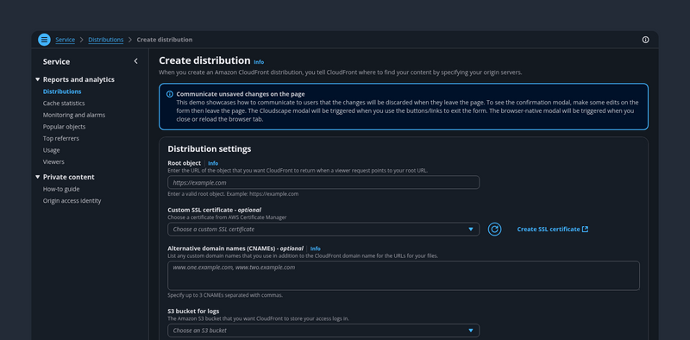Screen dimensions: 690x340
Task: Open the Origin access identity page
Action: tap(72, 201)
